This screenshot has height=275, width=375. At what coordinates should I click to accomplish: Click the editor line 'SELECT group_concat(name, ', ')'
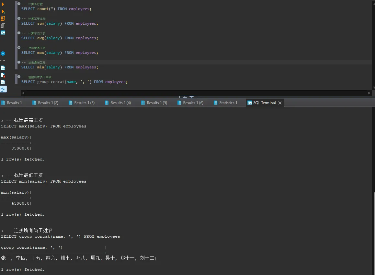click(x=74, y=82)
